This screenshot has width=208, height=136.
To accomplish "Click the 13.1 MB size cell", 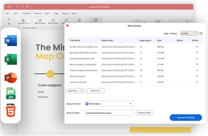I will (x=160, y=53).
